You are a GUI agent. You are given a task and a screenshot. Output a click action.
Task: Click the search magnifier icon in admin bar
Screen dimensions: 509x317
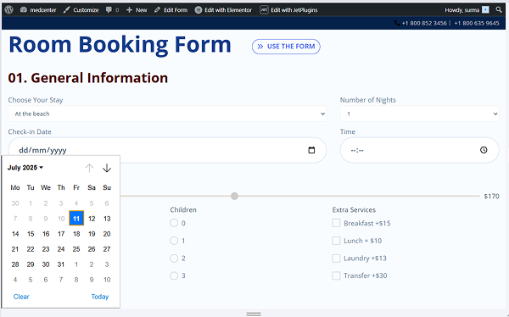point(499,9)
